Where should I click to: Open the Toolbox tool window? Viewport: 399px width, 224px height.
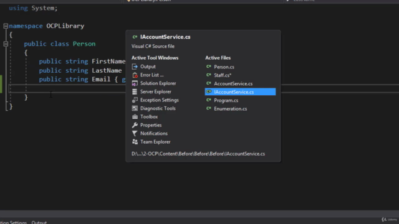click(149, 117)
